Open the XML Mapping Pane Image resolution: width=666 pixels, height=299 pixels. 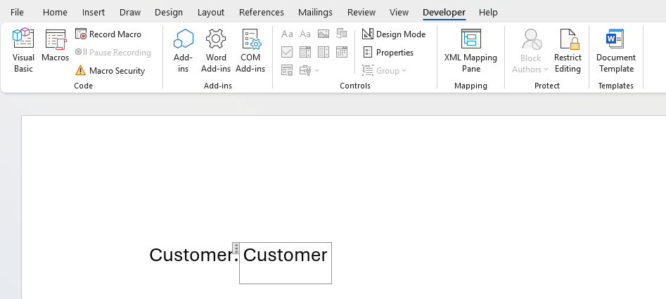(x=470, y=51)
